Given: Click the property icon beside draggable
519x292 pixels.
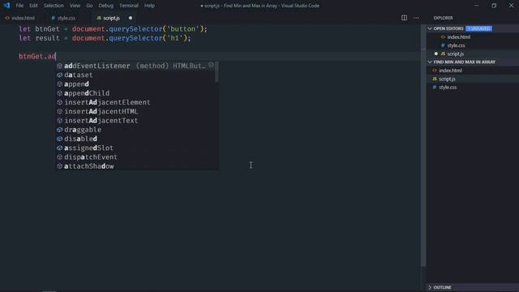Looking at the screenshot, I should click(x=59, y=130).
